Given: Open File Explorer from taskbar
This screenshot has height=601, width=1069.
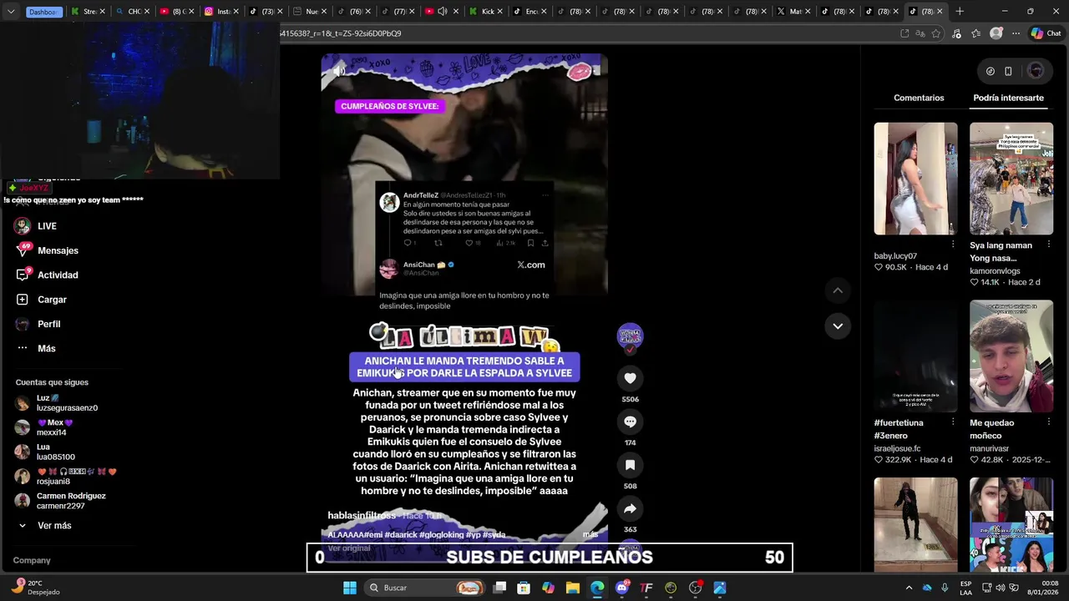Looking at the screenshot, I should (x=572, y=588).
